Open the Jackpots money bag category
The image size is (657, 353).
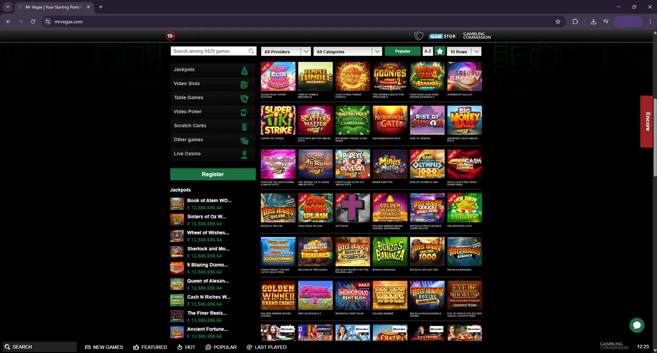tap(244, 70)
